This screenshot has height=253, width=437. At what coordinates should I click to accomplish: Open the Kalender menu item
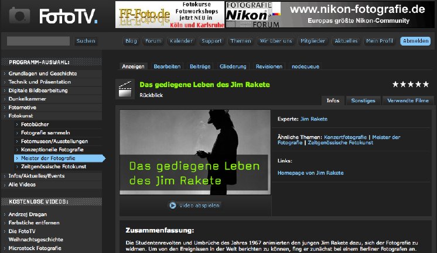[x=181, y=41]
